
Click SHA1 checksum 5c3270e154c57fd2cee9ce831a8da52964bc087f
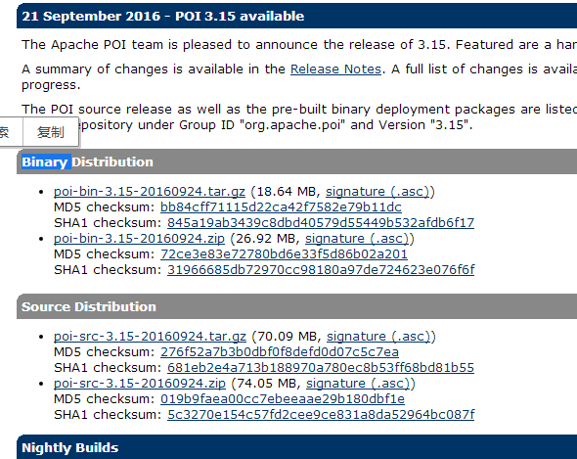click(x=321, y=415)
